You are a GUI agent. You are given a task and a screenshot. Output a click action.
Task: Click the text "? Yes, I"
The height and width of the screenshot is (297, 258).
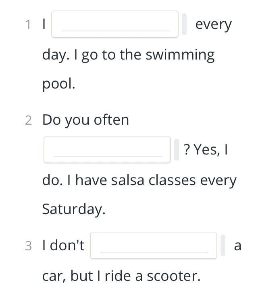[x=206, y=150]
